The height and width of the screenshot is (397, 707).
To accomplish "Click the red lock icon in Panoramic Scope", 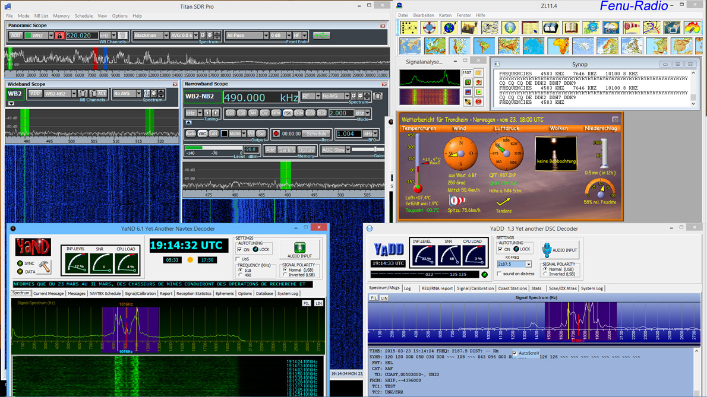I will (x=59, y=36).
